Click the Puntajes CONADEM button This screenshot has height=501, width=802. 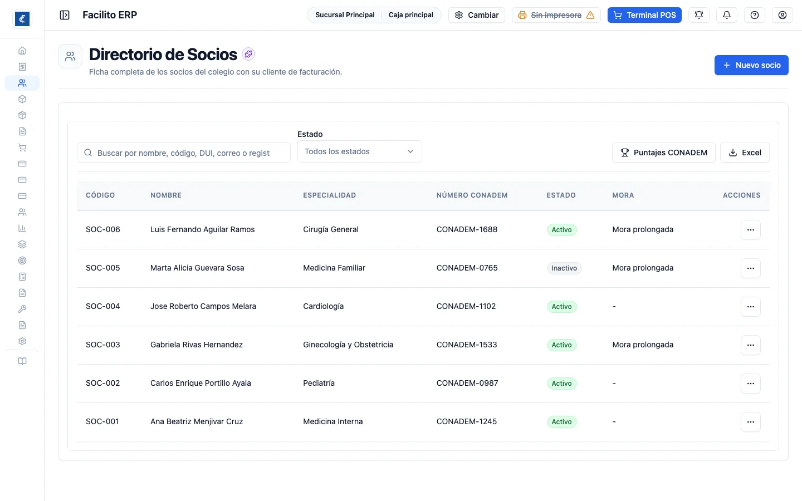coord(664,153)
